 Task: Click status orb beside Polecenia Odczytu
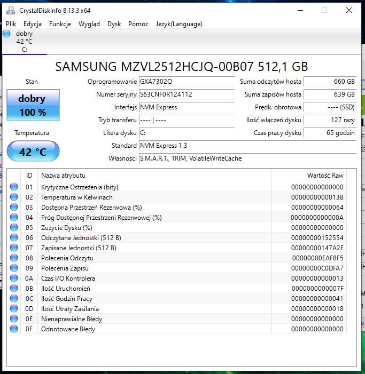pyautogui.click(x=14, y=258)
